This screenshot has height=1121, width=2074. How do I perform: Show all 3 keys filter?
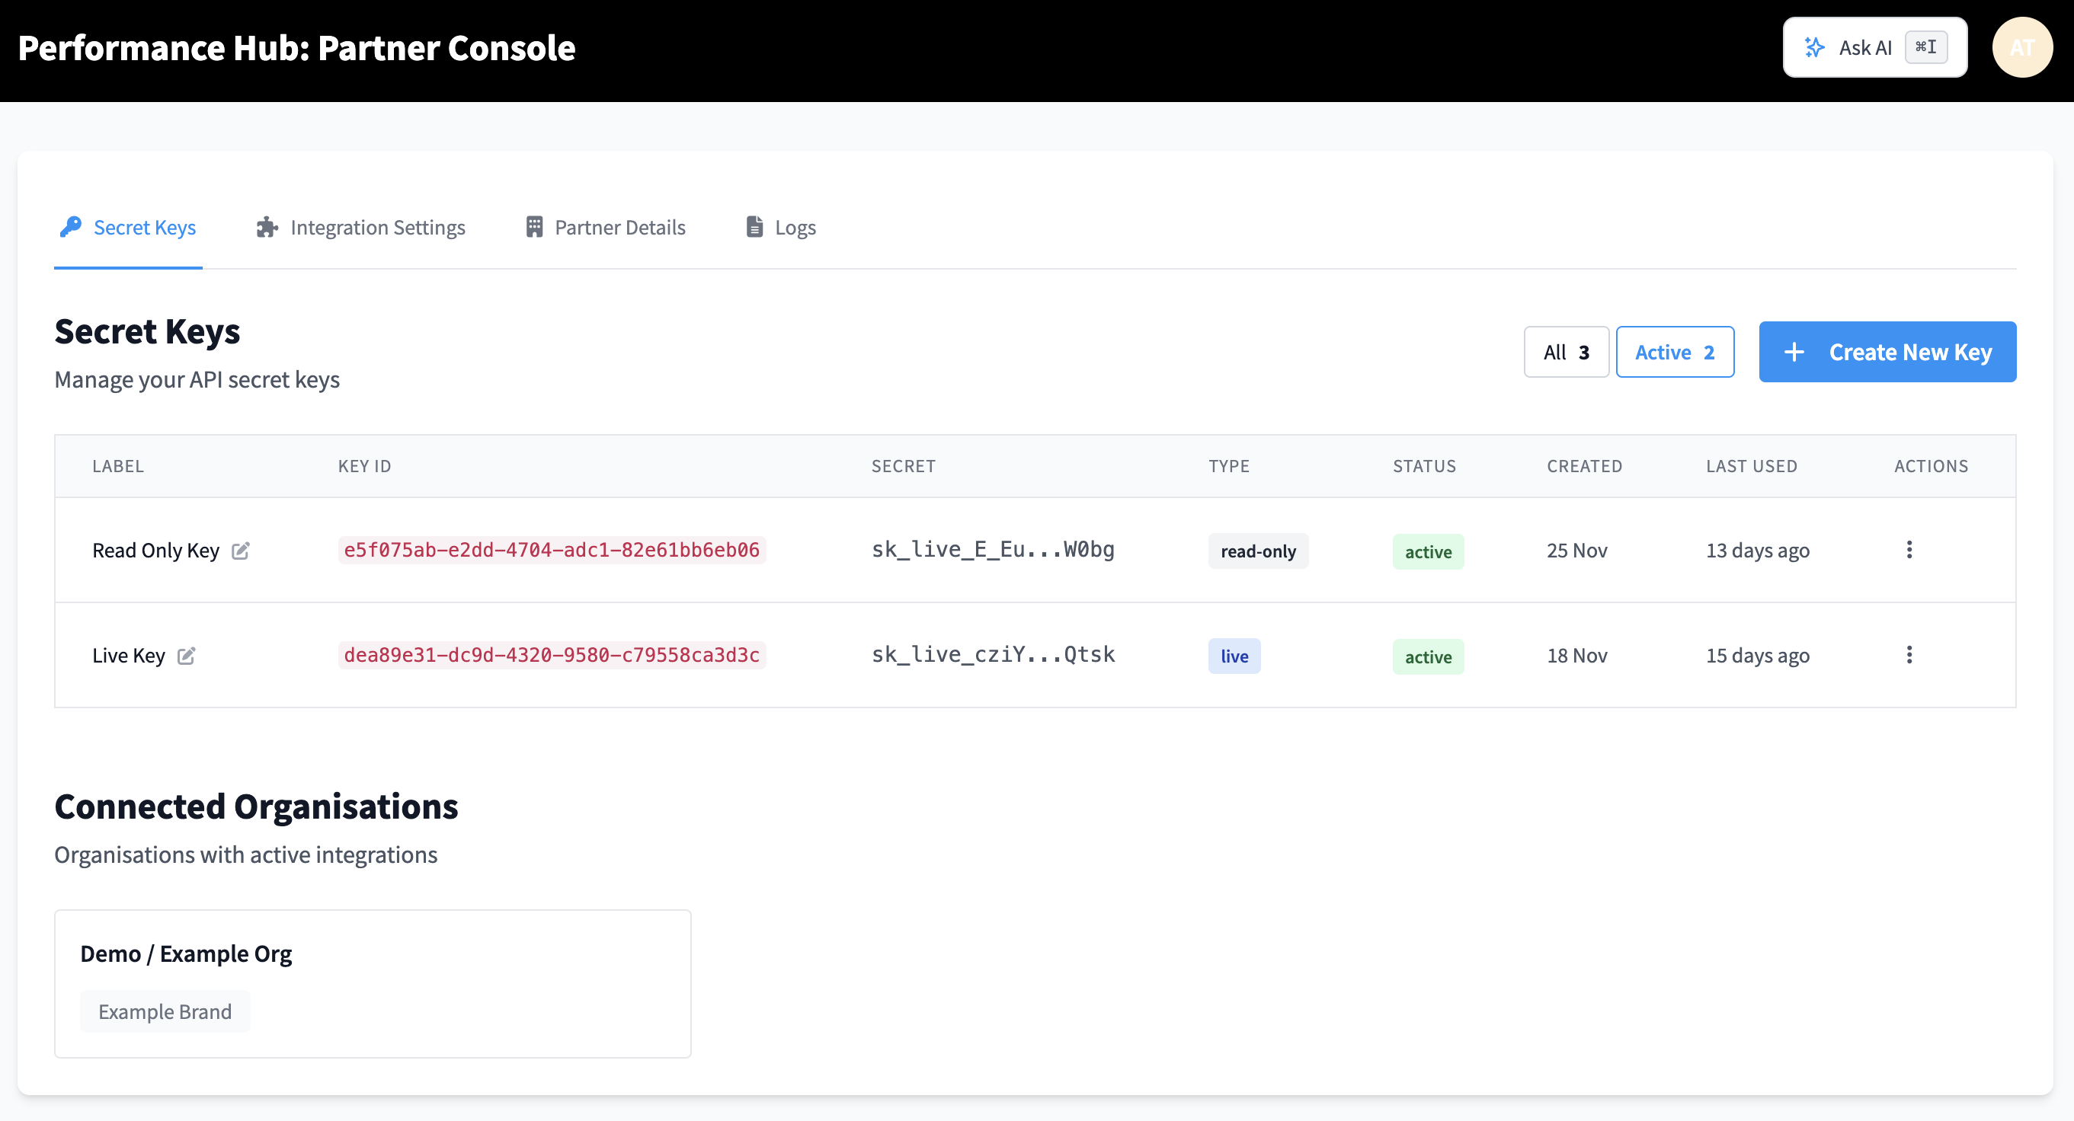(1566, 352)
